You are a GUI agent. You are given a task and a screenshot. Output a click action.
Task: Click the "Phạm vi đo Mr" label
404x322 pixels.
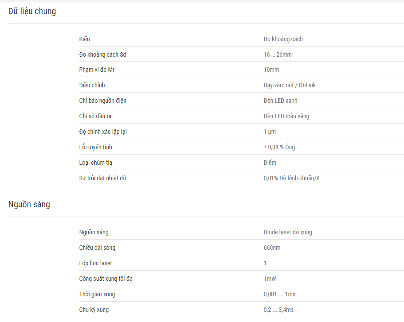(97, 70)
